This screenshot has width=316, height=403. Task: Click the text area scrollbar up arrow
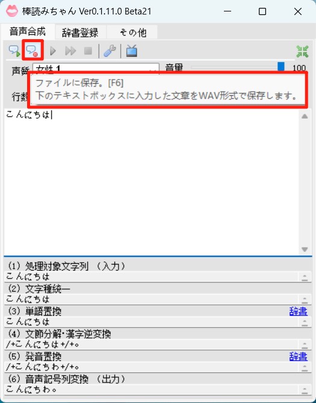pyautogui.click(x=305, y=116)
